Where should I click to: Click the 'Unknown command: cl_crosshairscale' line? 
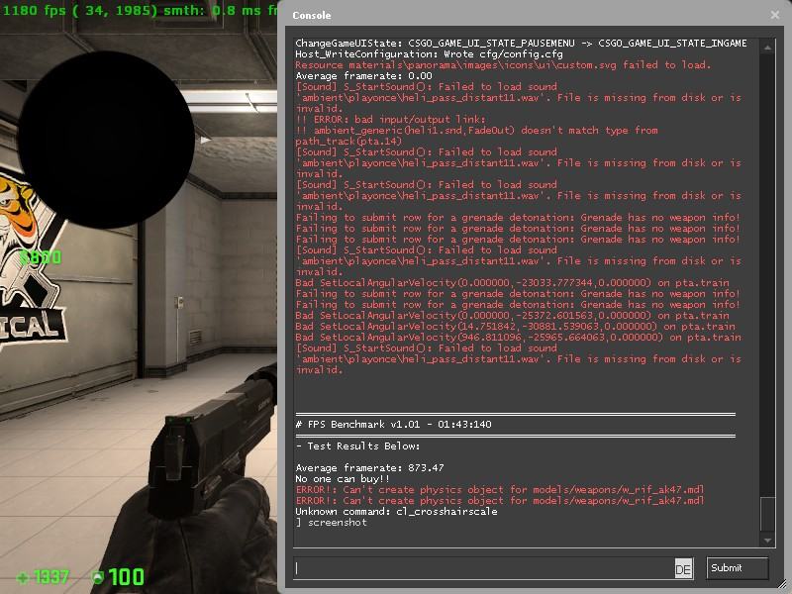(397, 512)
